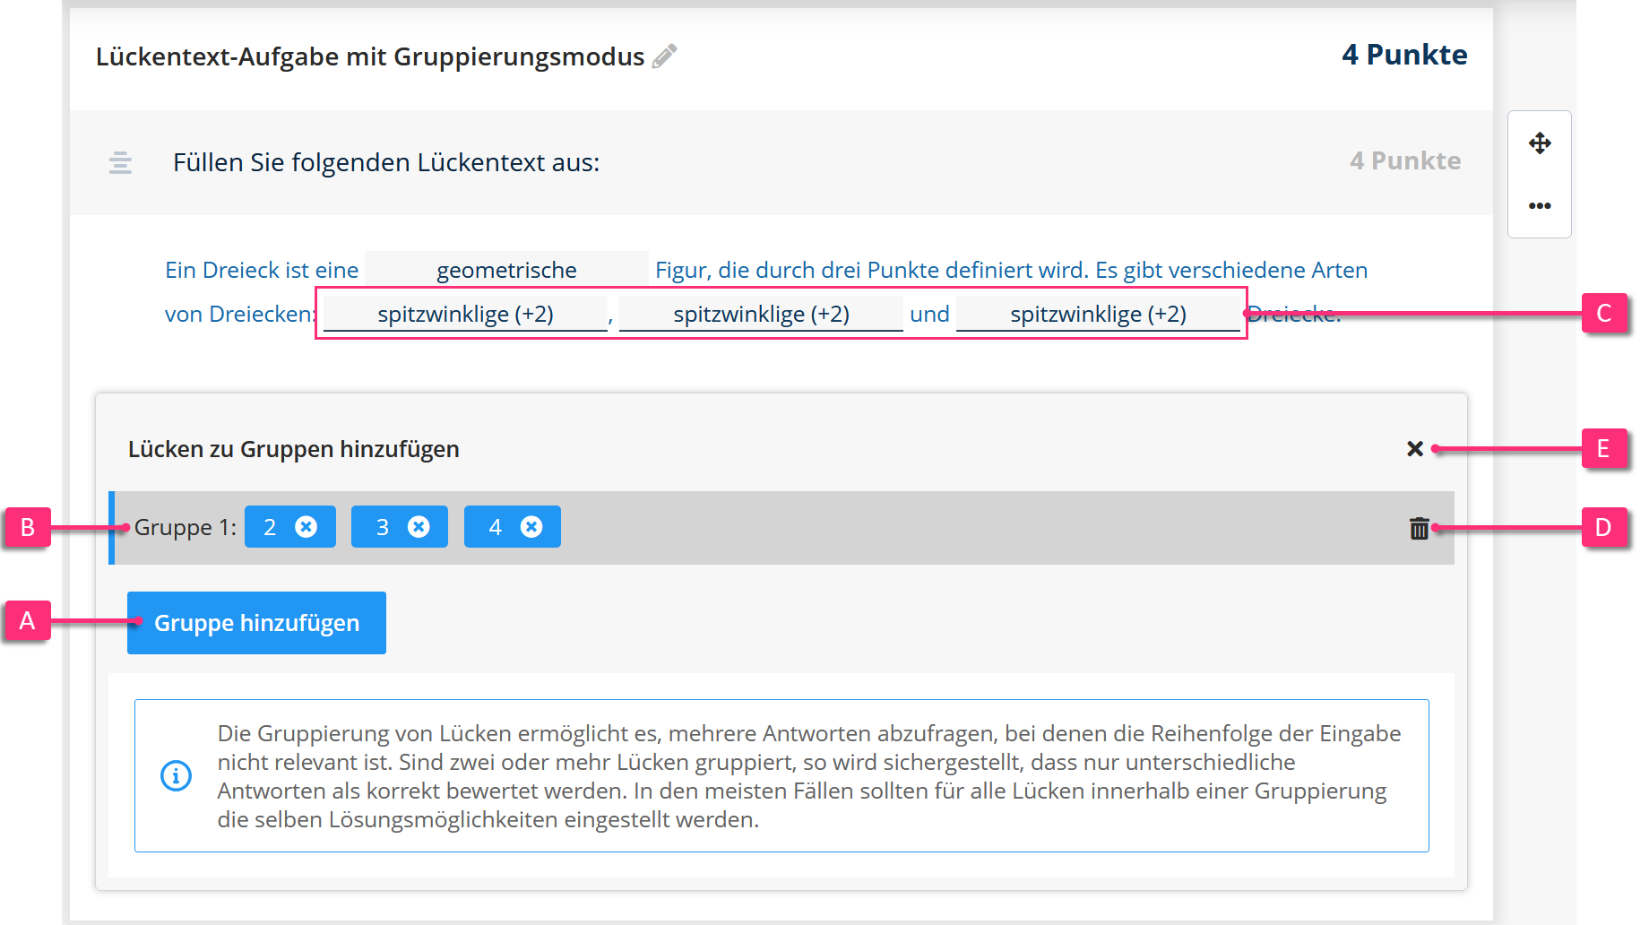Edit task title via pencil icon
The height and width of the screenshot is (925, 1649).
[x=664, y=56]
